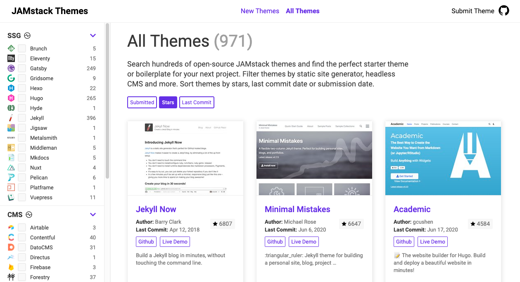
Task: Click the Platframe logo icon
Action: (11, 187)
